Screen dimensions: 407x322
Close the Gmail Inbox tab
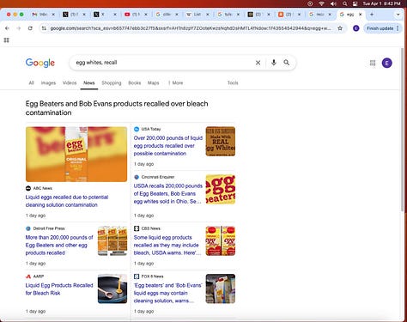point(53,14)
